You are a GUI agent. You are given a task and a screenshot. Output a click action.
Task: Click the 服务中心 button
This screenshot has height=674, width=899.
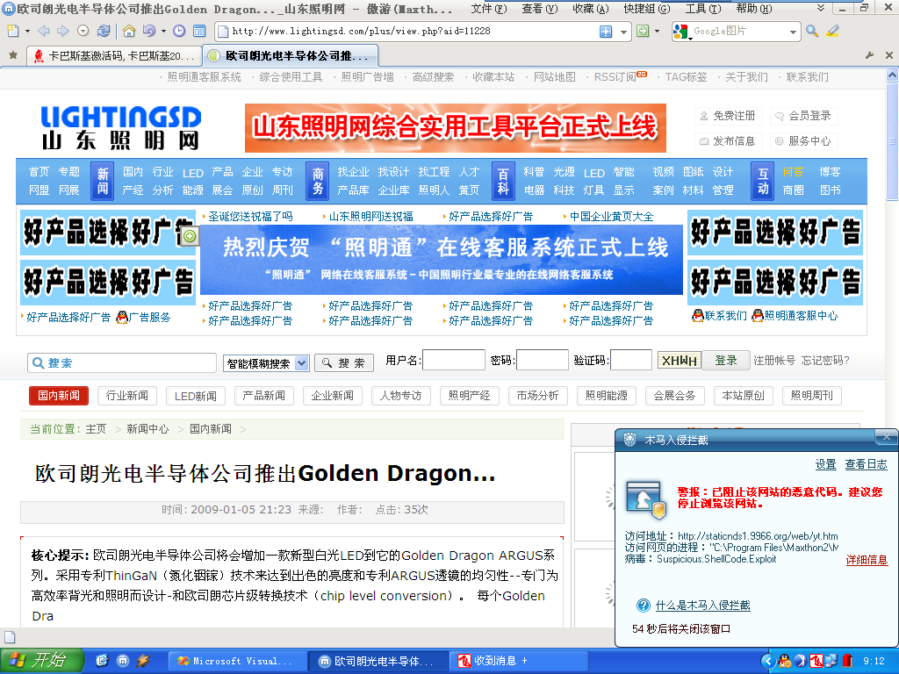click(x=804, y=141)
